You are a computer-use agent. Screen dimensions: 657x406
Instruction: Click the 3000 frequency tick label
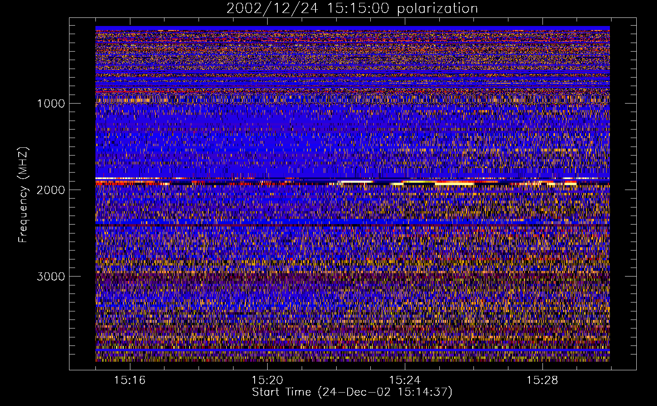coord(51,276)
